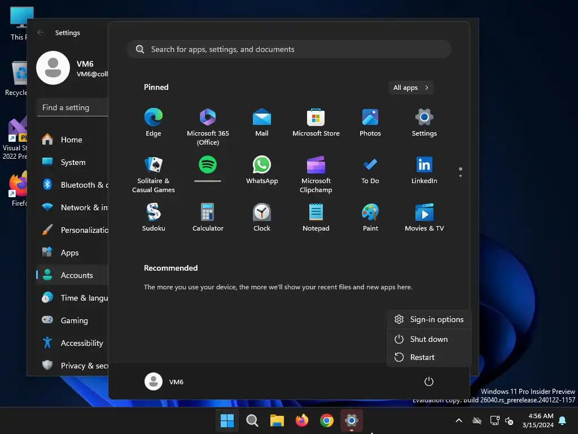Image resolution: width=578 pixels, height=434 pixels.
Task: Open the To Do app
Action: [370, 170]
